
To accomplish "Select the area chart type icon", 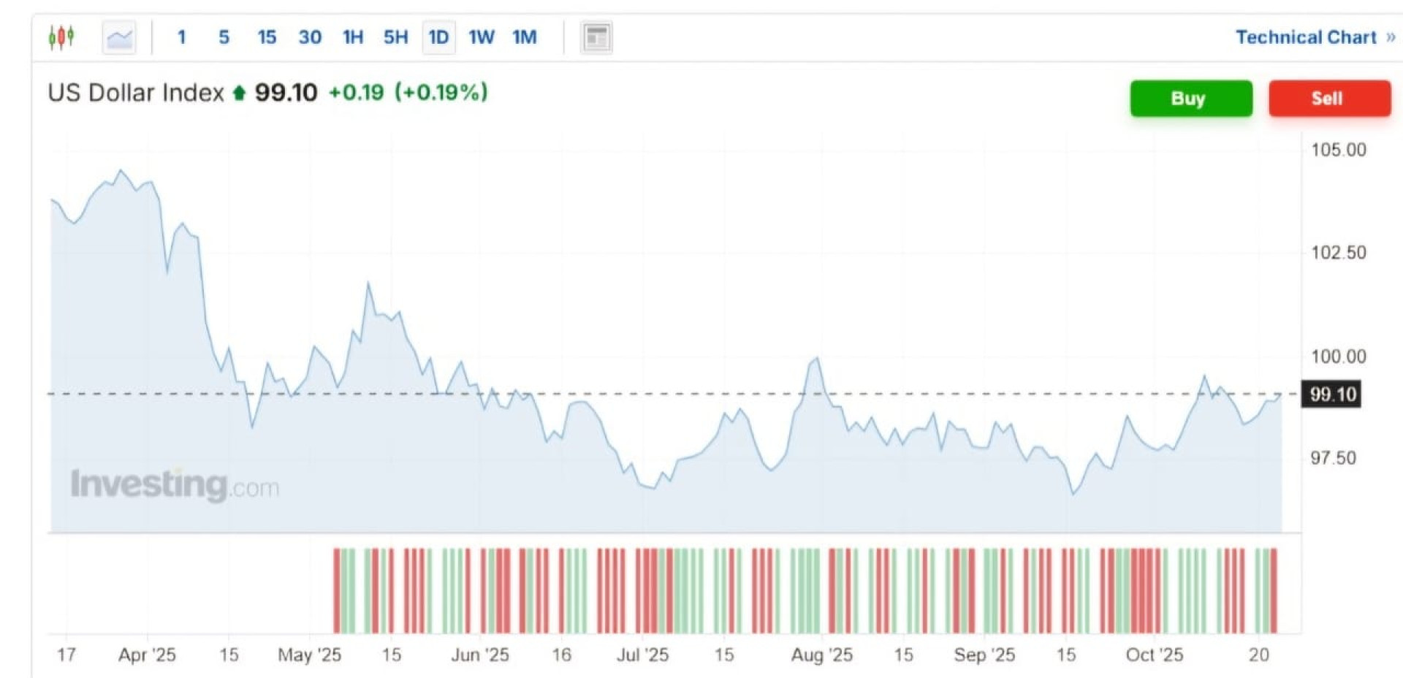I will (x=119, y=37).
